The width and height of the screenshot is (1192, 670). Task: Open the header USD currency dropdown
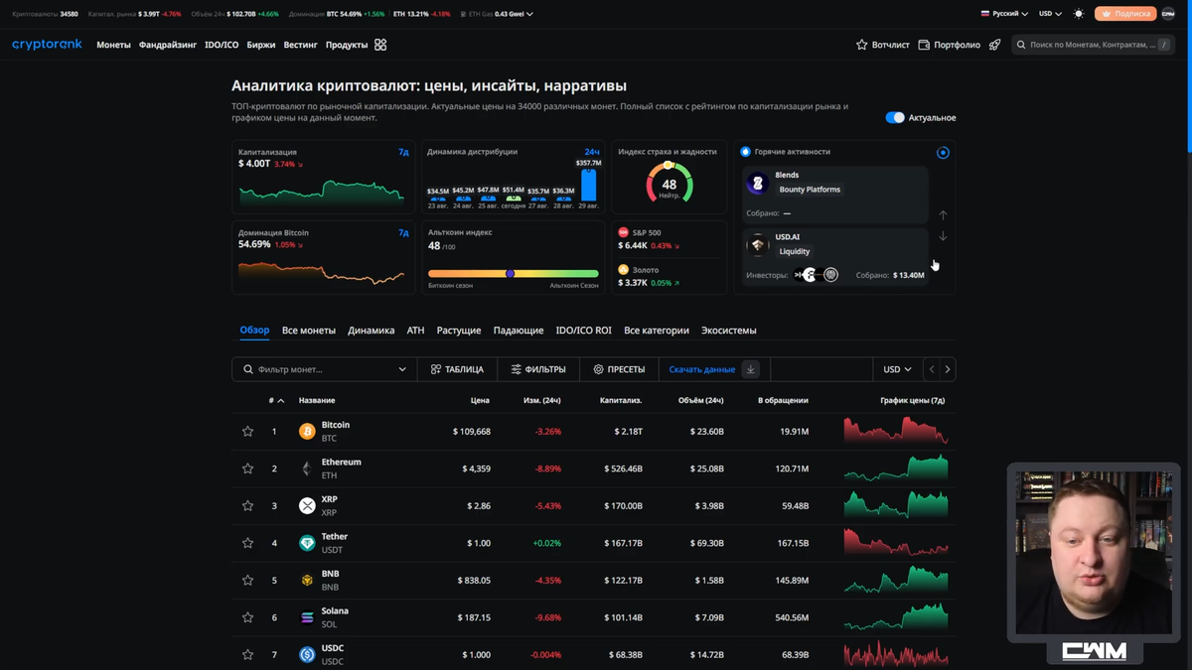click(1050, 14)
